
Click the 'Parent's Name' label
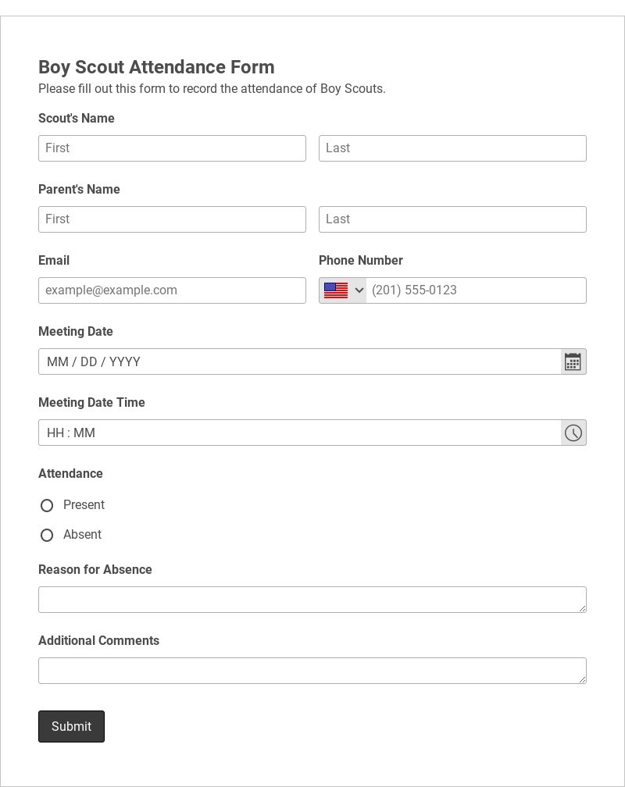pyautogui.click(x=79, y=189)
